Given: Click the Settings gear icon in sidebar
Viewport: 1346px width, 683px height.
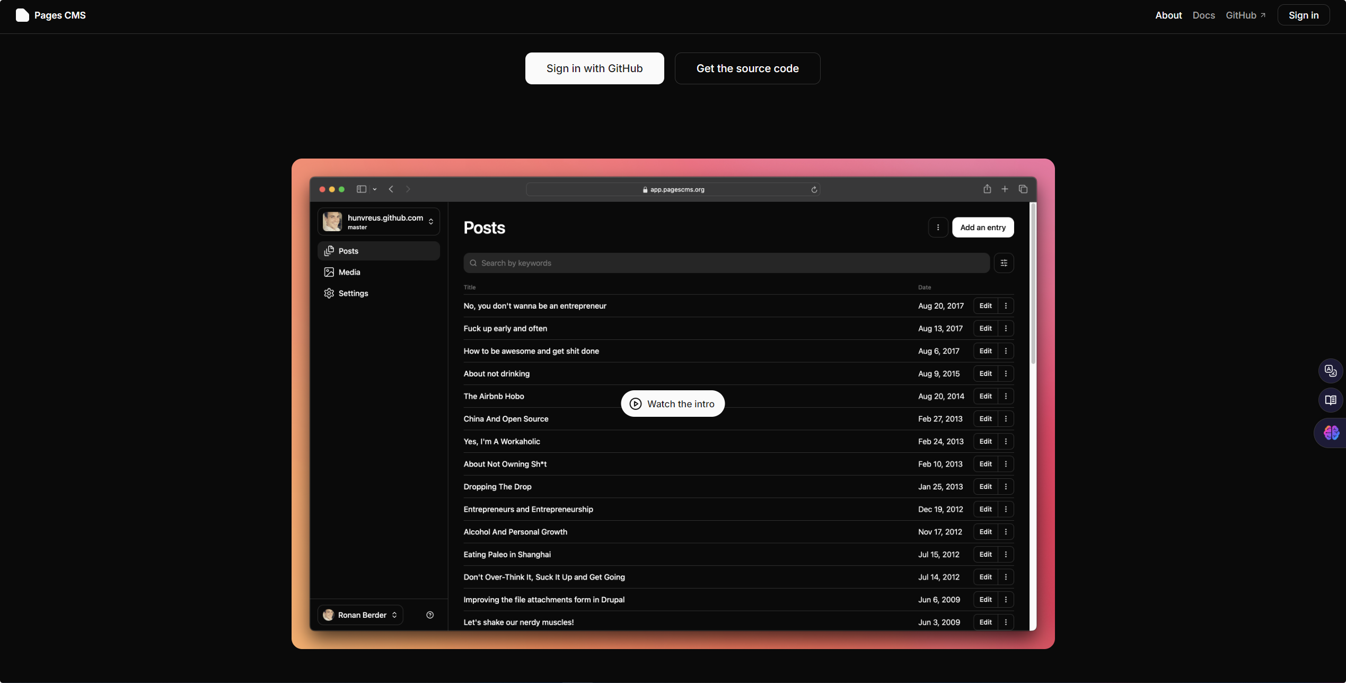Looking at the screenshot, I should (329, 293).
